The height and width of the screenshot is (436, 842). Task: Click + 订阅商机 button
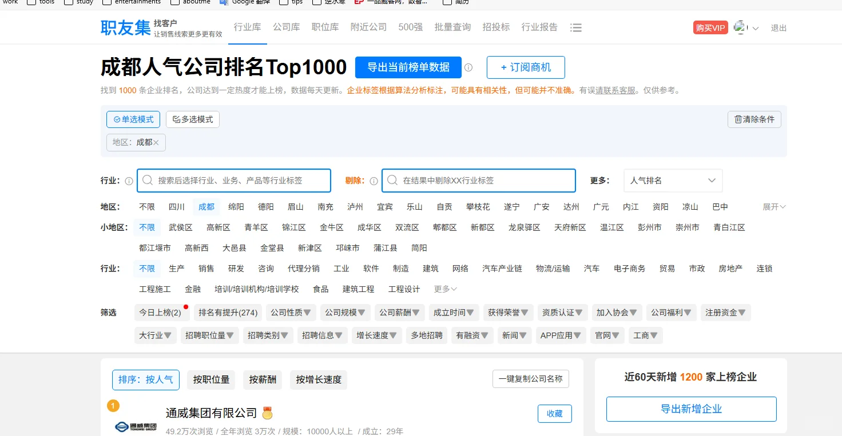526,67
